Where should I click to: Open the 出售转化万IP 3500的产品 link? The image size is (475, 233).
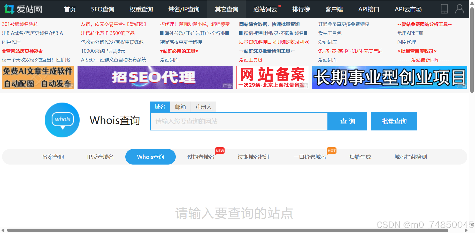tap(108, 33)
